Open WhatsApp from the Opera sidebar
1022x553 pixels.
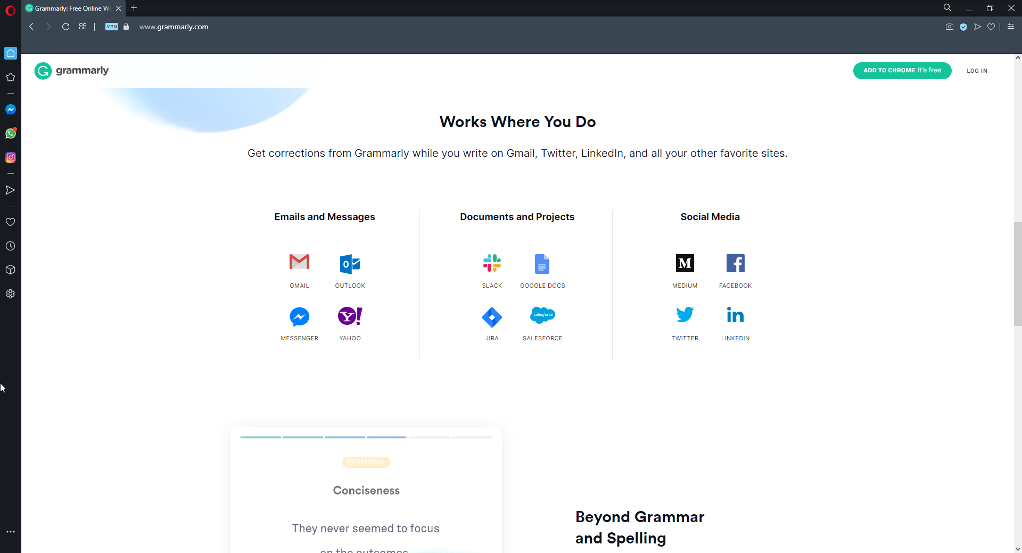(10, 133)
